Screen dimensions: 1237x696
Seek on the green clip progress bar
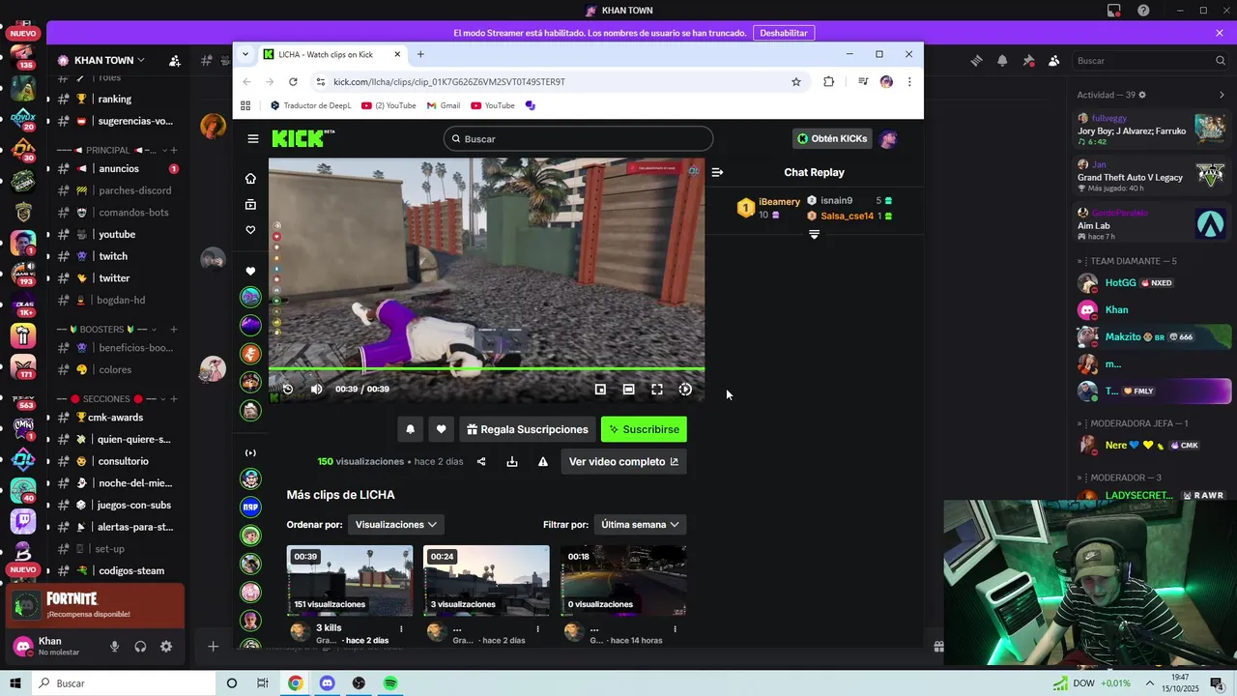coord(486,368)
